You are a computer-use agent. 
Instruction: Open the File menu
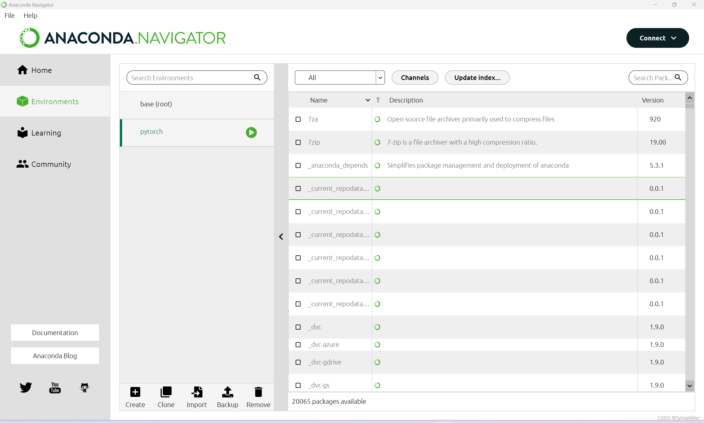[x=9, y=15]
